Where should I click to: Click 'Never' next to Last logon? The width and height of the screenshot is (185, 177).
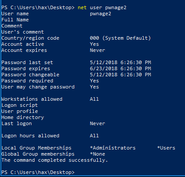pos(97,123)
